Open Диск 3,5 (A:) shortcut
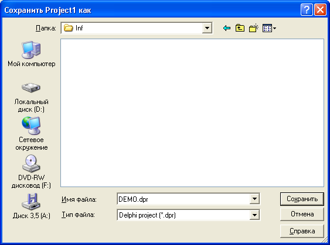This screenshot has width=330, height=245. coord(31,206)
